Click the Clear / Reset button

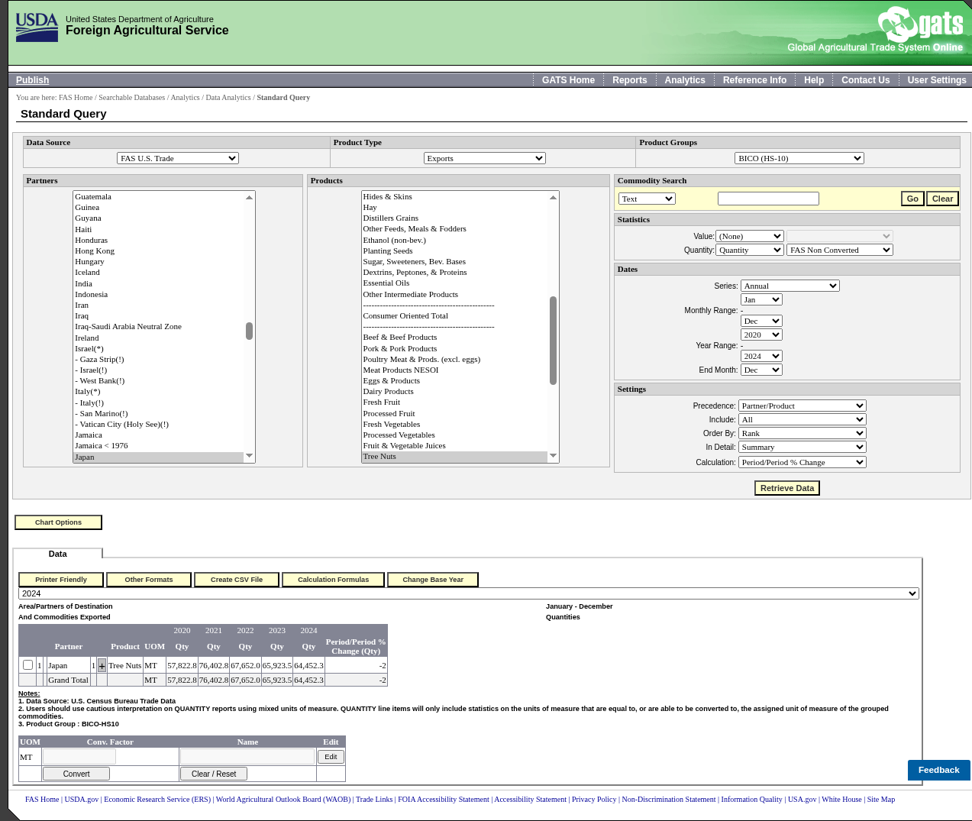coord(214,774)
